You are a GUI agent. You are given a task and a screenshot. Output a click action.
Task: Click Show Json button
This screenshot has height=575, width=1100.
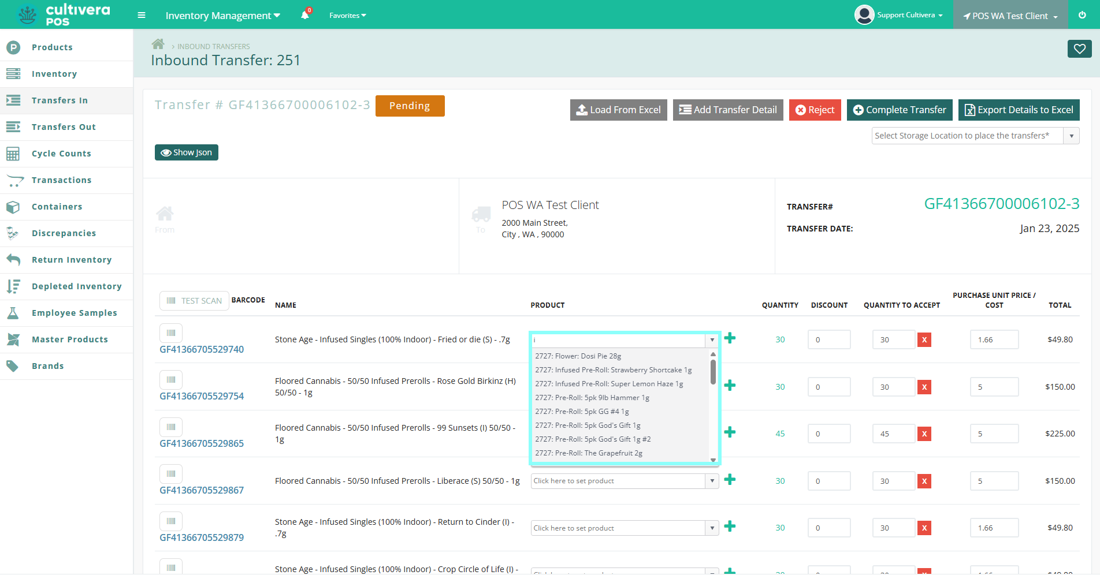click(187, 152)
